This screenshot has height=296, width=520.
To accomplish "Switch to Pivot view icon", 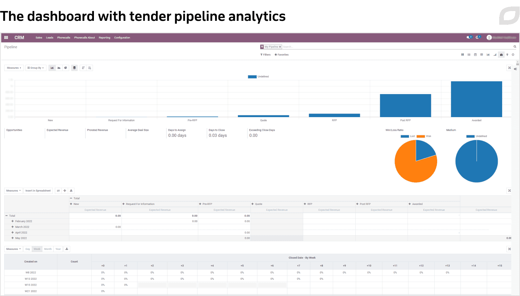I will coord(482,55).
